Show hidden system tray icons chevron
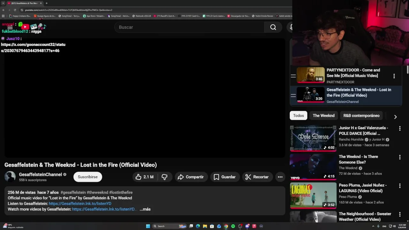The height and width of the screenshot is (230, 409). (373, 226)
